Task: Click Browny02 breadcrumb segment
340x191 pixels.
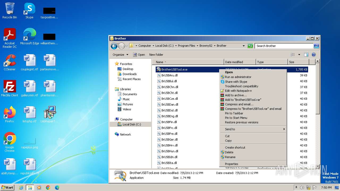Action: pos(206,46)
